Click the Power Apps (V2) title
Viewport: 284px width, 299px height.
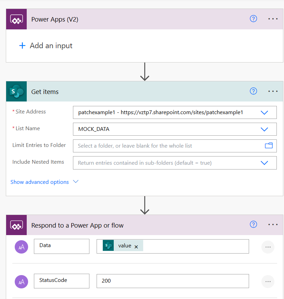pyautogui.click(x=55, y=19)
